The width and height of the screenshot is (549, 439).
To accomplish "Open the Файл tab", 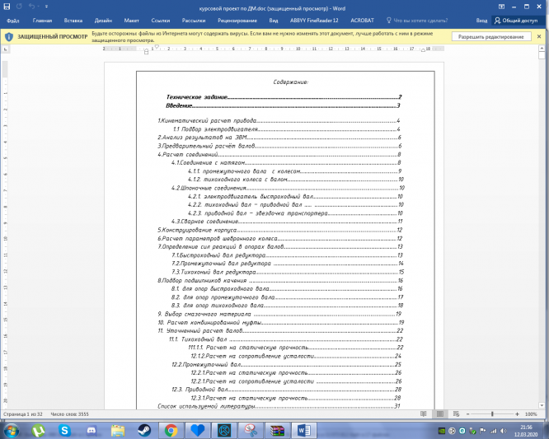I will coord(13,21).
